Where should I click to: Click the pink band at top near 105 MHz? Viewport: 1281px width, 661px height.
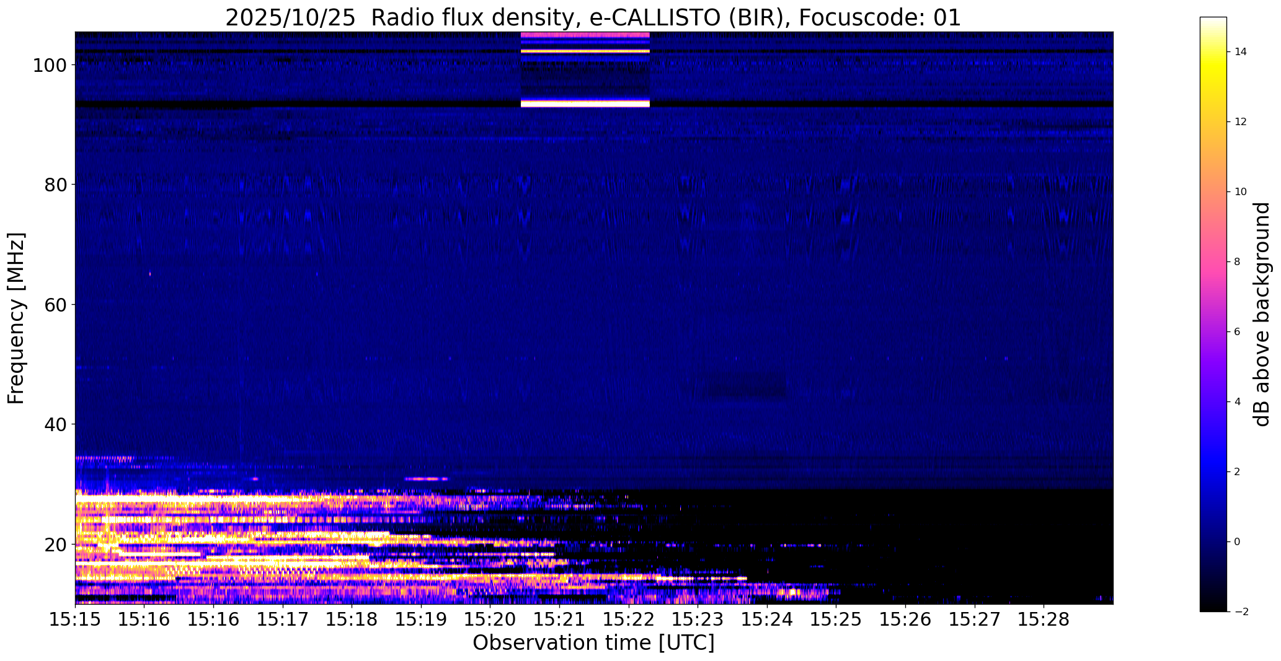585,35
